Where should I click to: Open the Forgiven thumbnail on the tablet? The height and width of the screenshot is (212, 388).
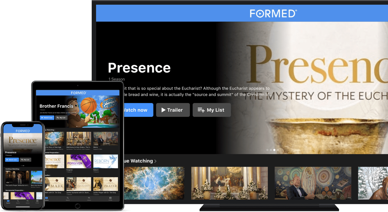pos(79,161)
